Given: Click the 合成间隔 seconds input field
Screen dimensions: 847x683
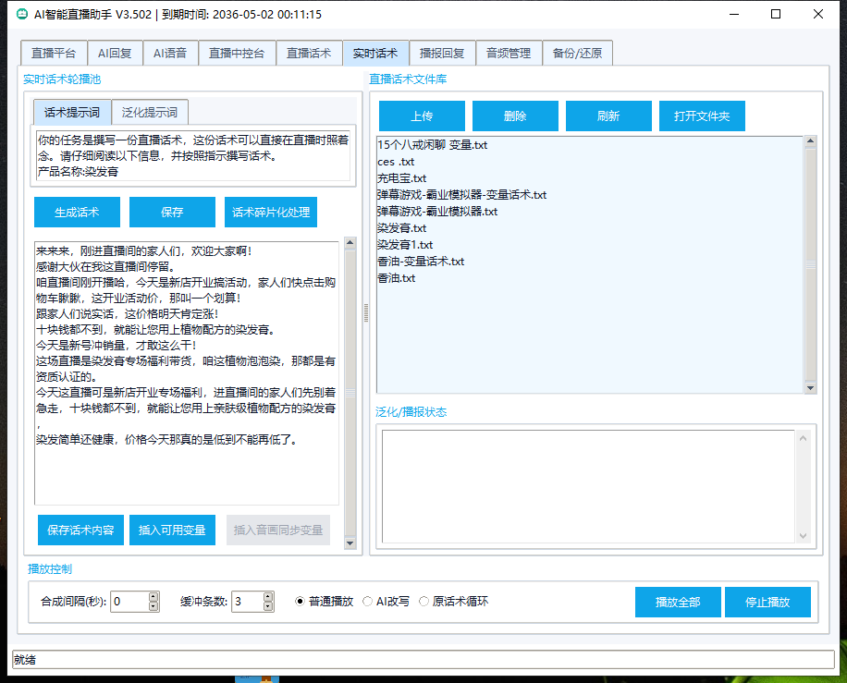Looking at the screenshot, I should point(129,602).
